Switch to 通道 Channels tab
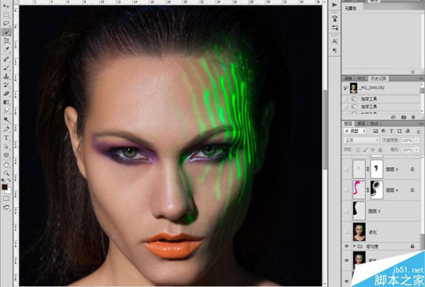The image size is (425, 287). pyautogui.click(x=361, y=123)
